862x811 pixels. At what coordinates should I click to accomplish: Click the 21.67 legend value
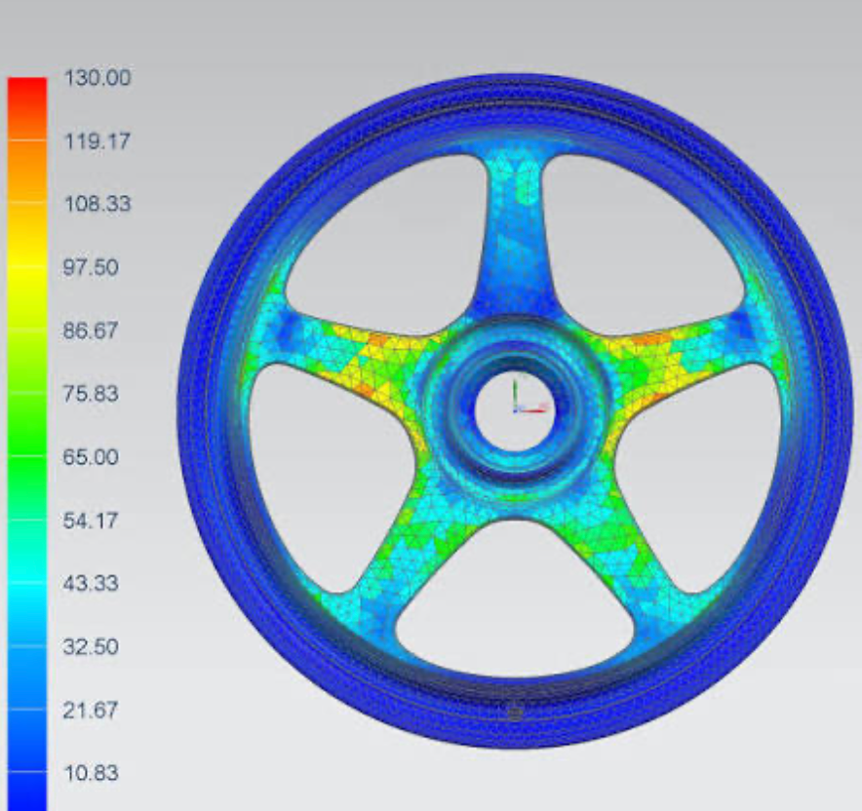click(91, 710)
